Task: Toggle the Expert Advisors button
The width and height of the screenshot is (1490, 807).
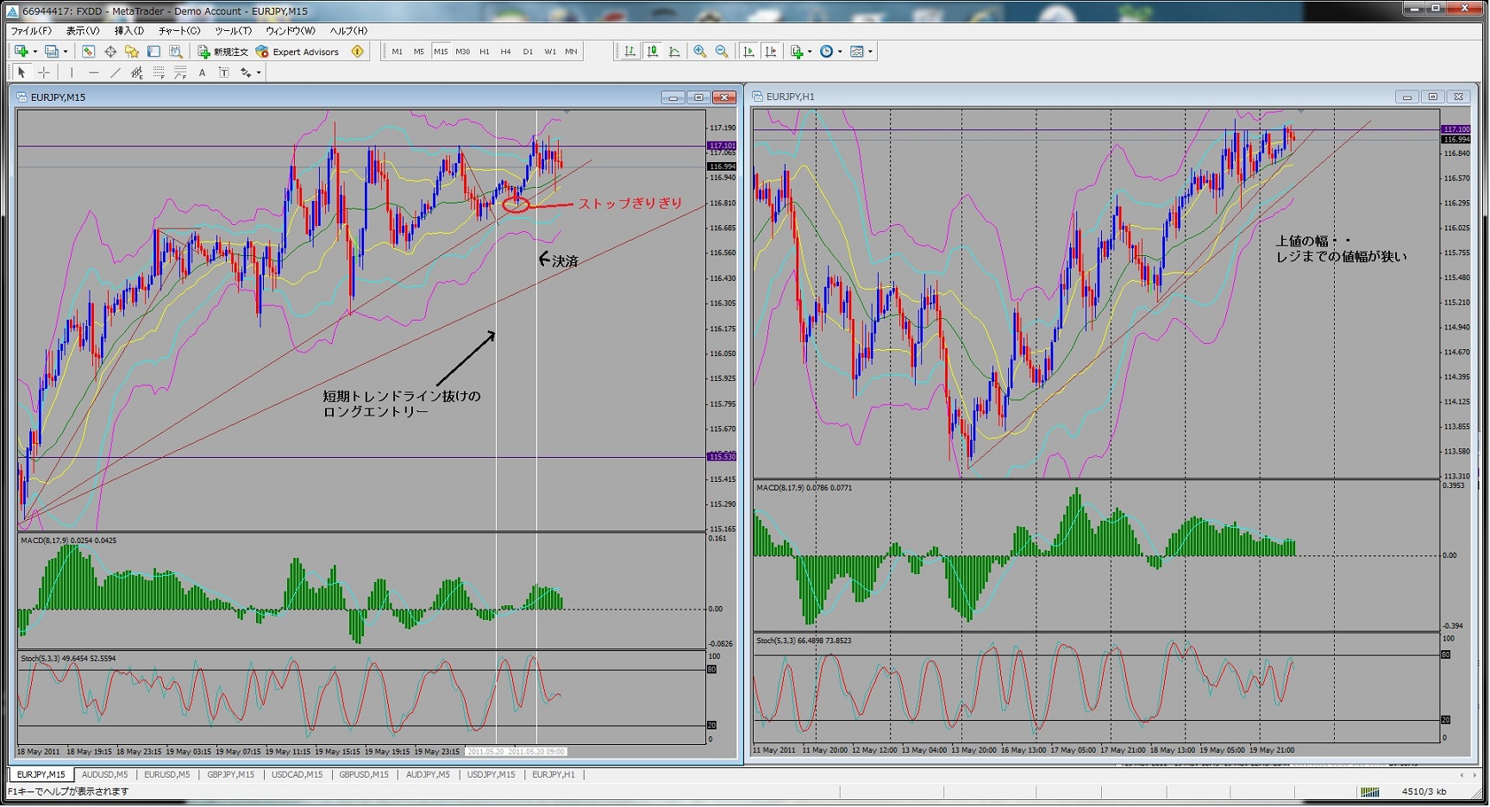Action: click(297, 52)
